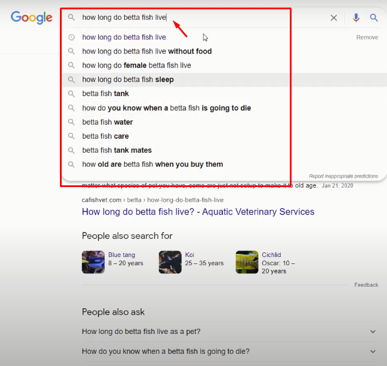Remove the recent search suggestion
The height and width of the screenshot is (366, 387).
click(x=367, y=37)
